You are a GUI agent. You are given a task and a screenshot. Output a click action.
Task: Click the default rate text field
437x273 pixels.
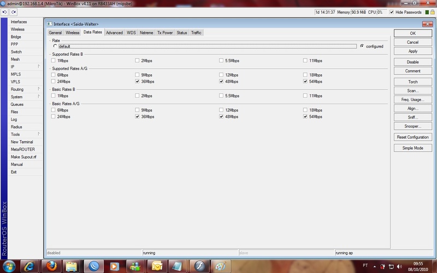click(x=208, y=46)
